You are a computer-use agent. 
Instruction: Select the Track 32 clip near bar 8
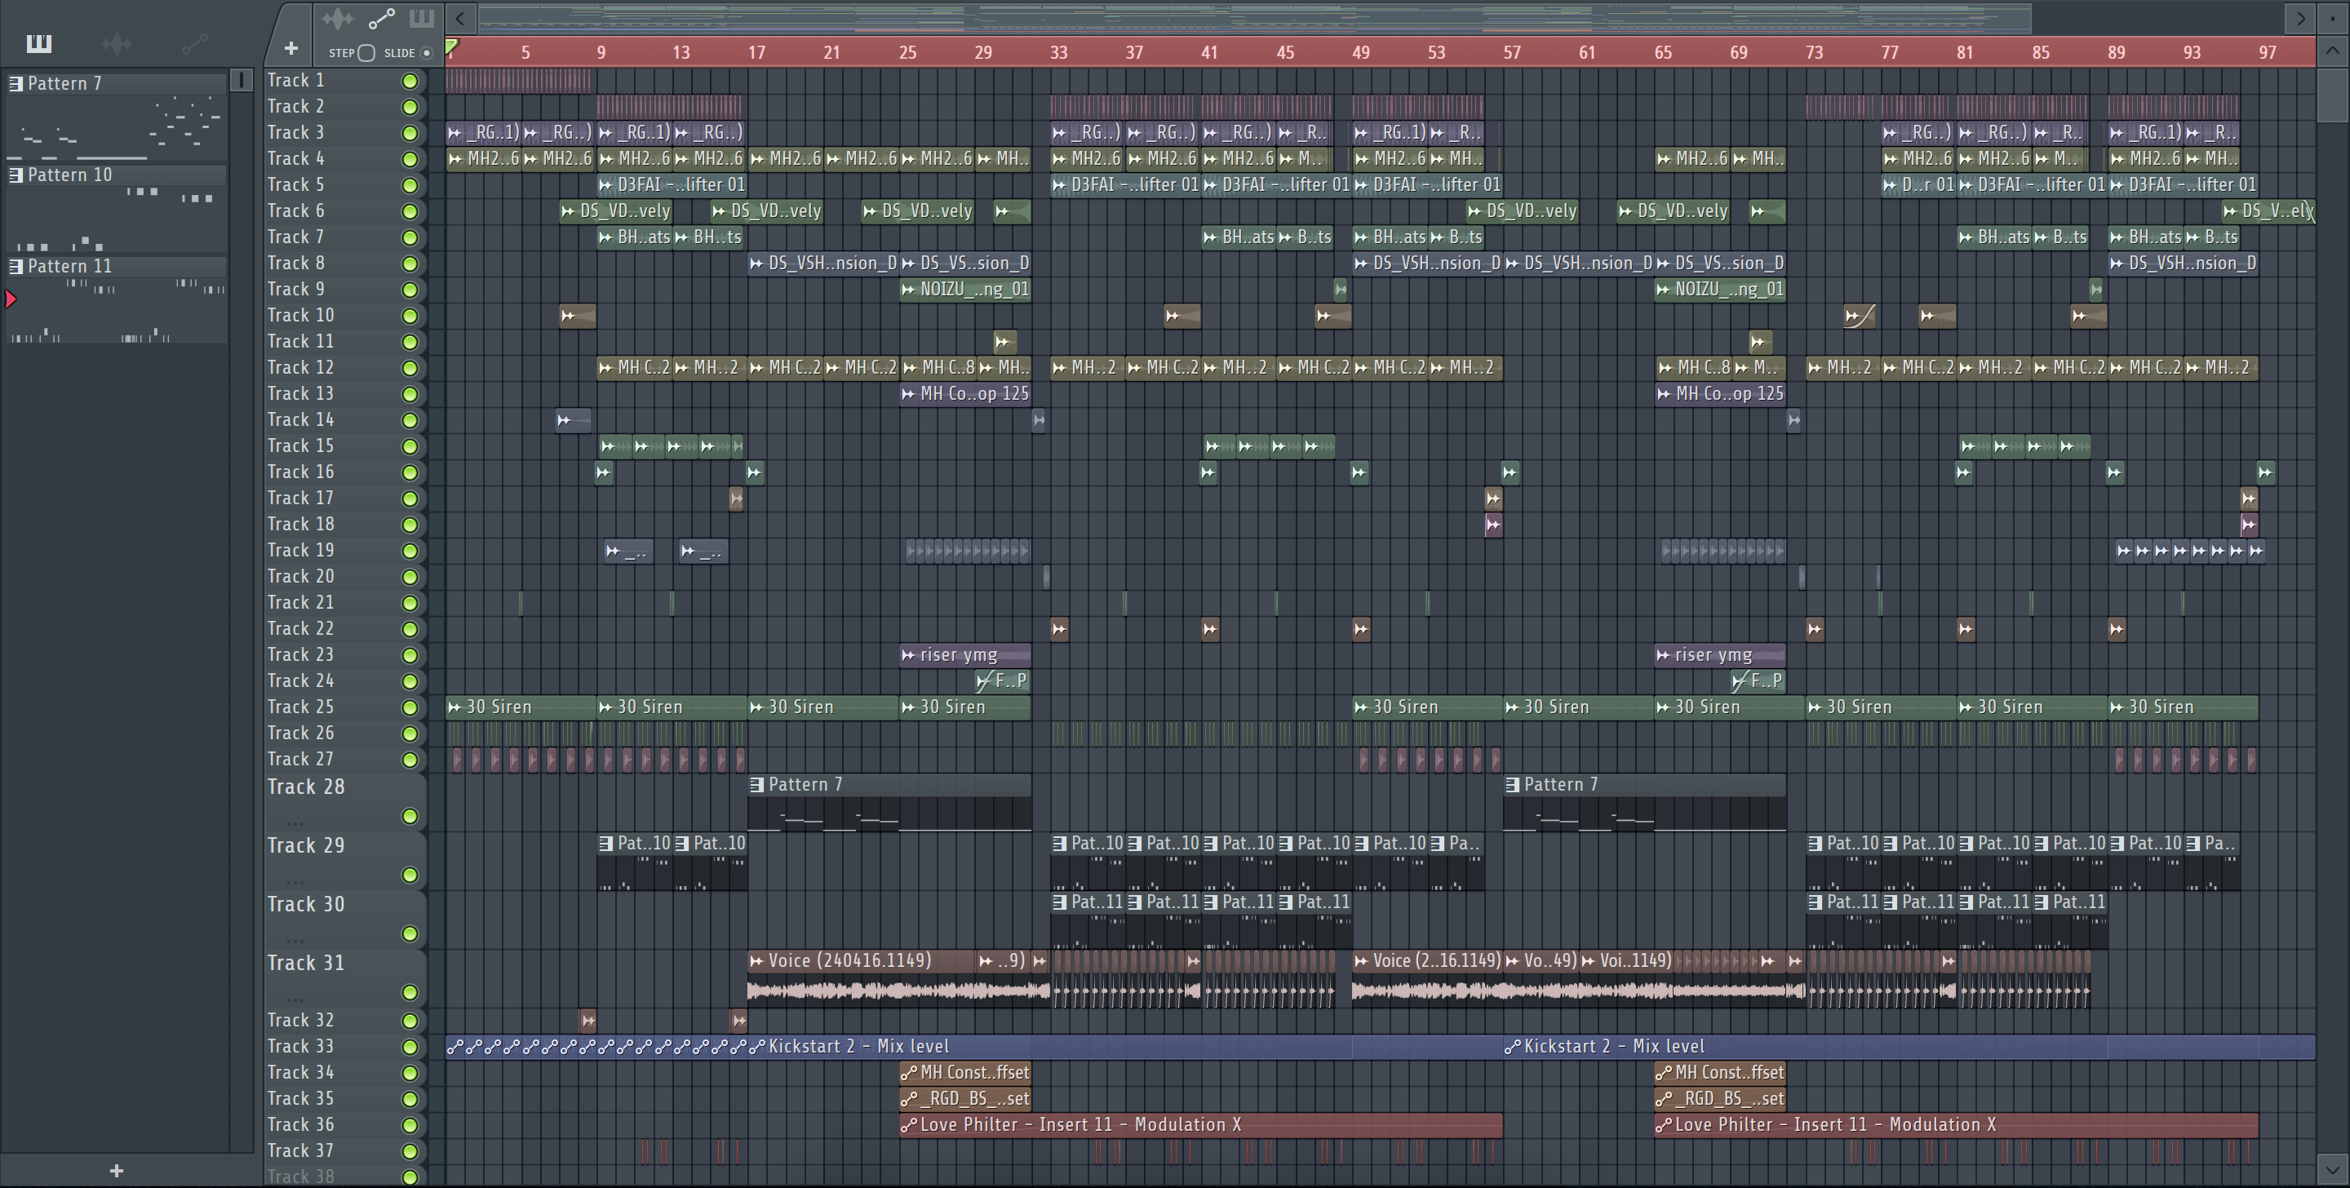tap(588, 1020)
